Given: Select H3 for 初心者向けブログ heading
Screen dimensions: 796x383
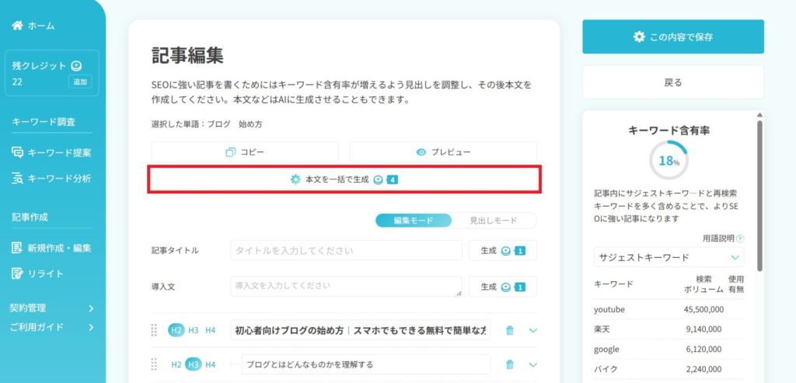Looking at the screenshot, I should (194, 330).
